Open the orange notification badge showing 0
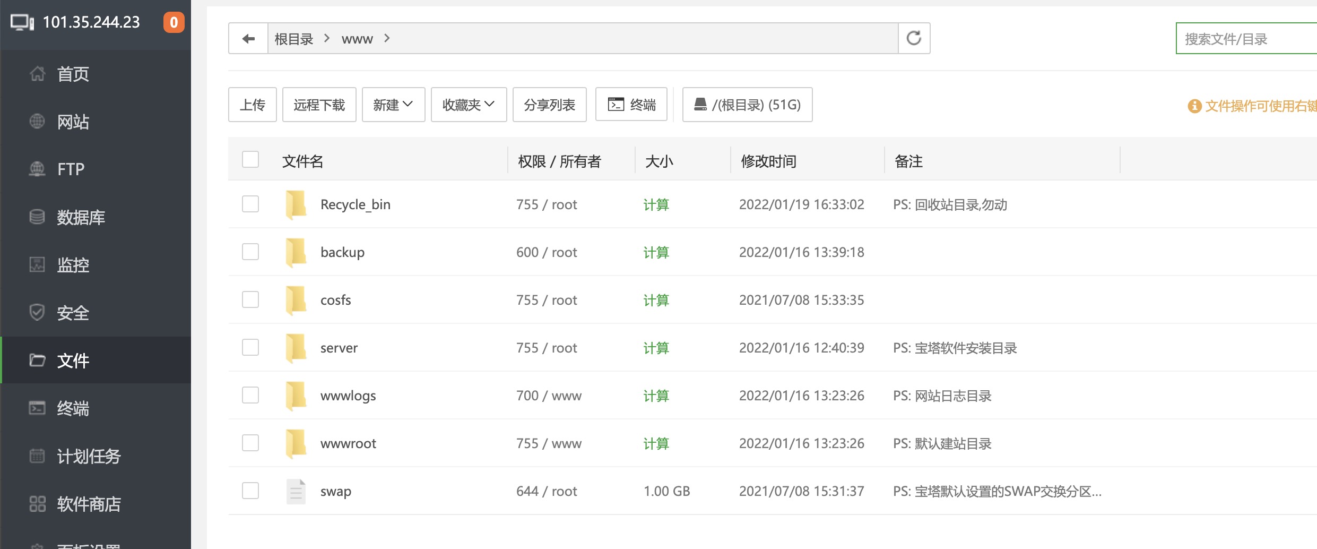This screenshot has height=549, width=1317. pos(174,22)
